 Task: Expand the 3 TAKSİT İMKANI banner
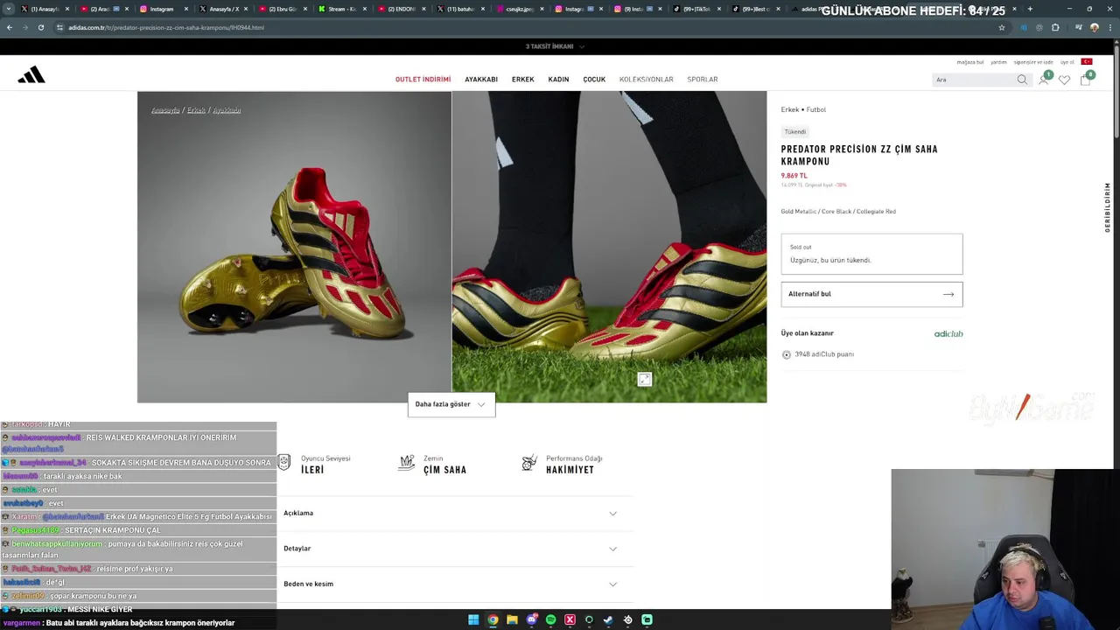[x=555, y=46]
